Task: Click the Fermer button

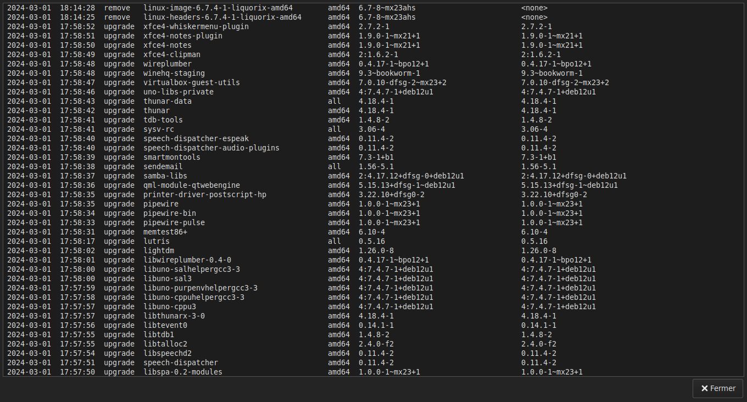Action: click(718, 388)
